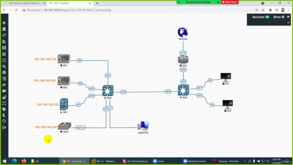Image resolution: width=293 pixels, height=165 pixels.
Task: Open the sidebar zoom magnifier
Action: point(4,66)
